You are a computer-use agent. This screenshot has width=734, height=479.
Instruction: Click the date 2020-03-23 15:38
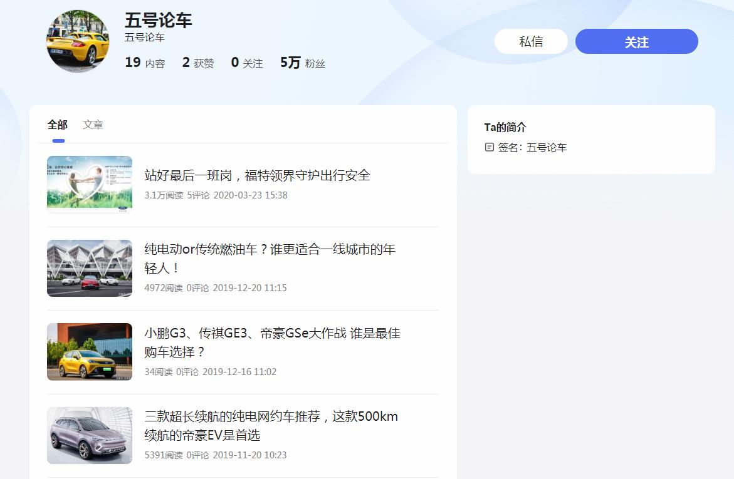[x=251, y=195]
